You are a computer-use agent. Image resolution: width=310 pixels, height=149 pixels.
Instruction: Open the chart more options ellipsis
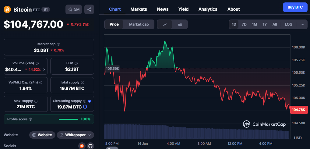(x=302, y=24)
